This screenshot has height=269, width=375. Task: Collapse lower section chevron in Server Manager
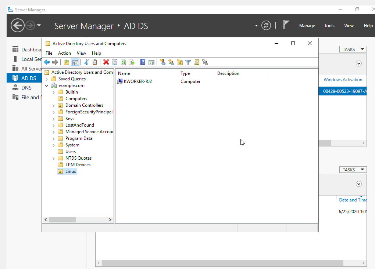coord(358,184)
